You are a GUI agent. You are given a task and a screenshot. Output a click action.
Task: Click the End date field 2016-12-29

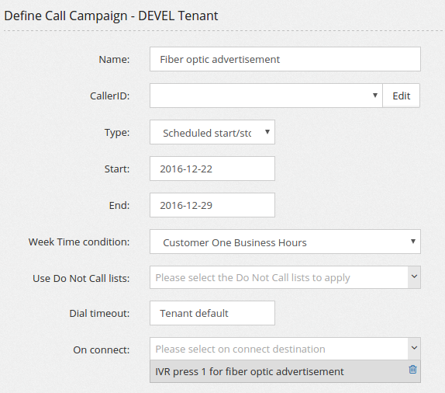(x=212, y=205)
